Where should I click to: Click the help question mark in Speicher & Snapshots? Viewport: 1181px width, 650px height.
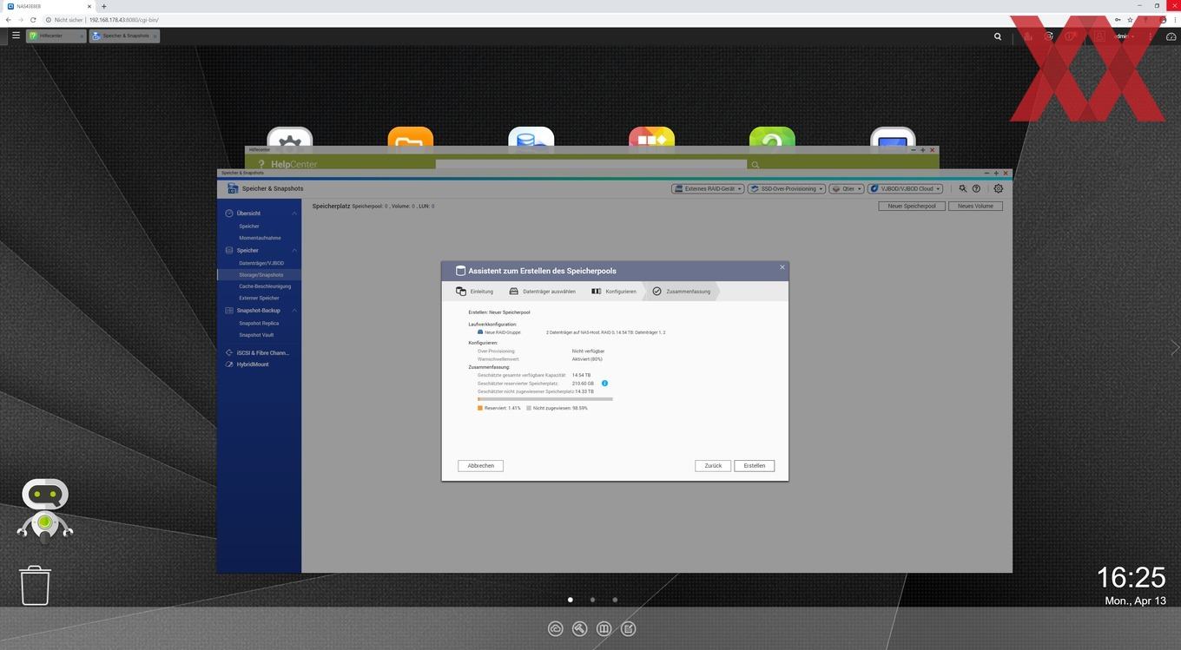point(976,188)
